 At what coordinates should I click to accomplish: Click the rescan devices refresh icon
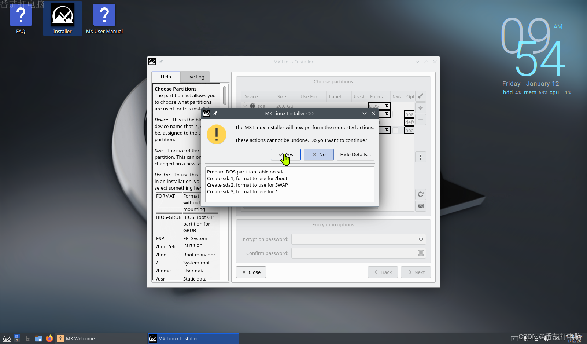[x=421, y=194]
